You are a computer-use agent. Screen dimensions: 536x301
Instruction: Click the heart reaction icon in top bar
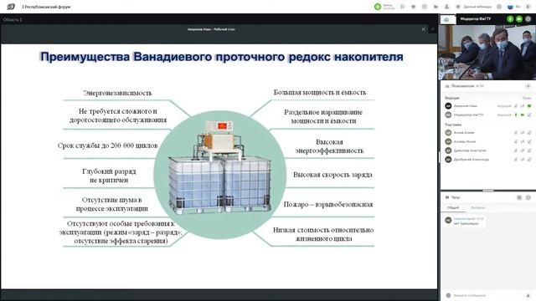coord(413,7)
